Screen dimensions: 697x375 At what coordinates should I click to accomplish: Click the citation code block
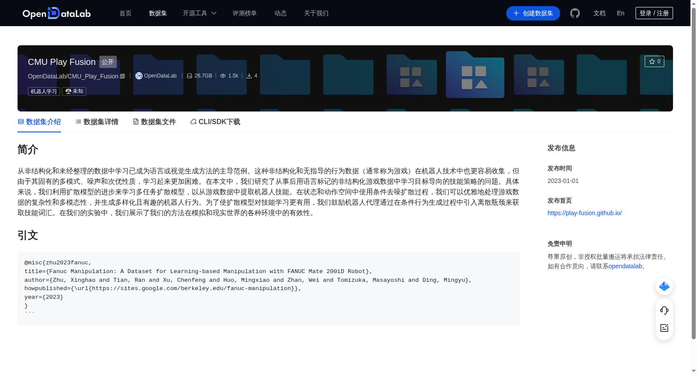click(x=268, y=289)
